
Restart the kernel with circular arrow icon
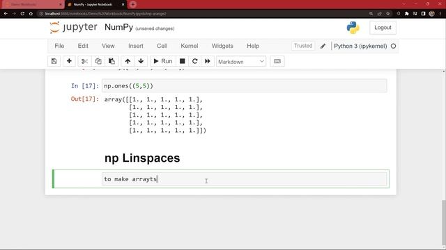(x=195, y=61)
